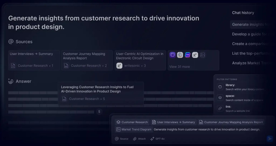Viewport: 276px width, 146px height.
Task: Click the Market Trend Diagram attachment chip
Action: pyautogui.click(x=133, y=129)
